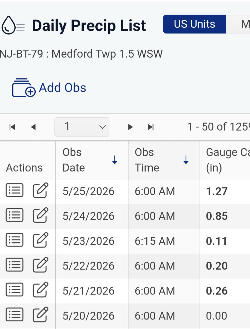250x329 pixels.
Task: Click gauge value 0.20
Action: pyautogui.click(x=217, y=266)
